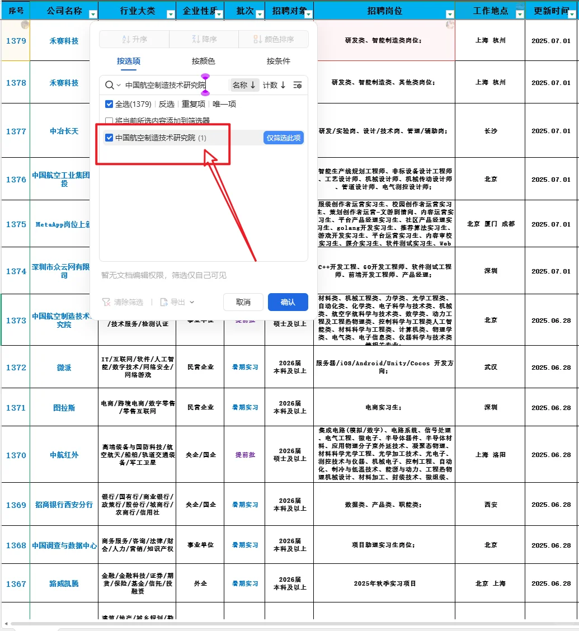
Task: Select the 事业单位 cell in row 1368
Action: click(200, 544)
